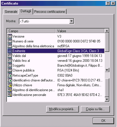Select the NetscapeCertType extension icon
Viewport: 117px width, 127px height.
tap(10, 75)
